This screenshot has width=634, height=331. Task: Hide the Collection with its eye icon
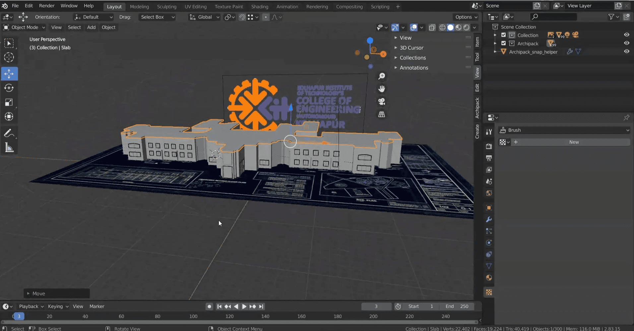point(626,35)
